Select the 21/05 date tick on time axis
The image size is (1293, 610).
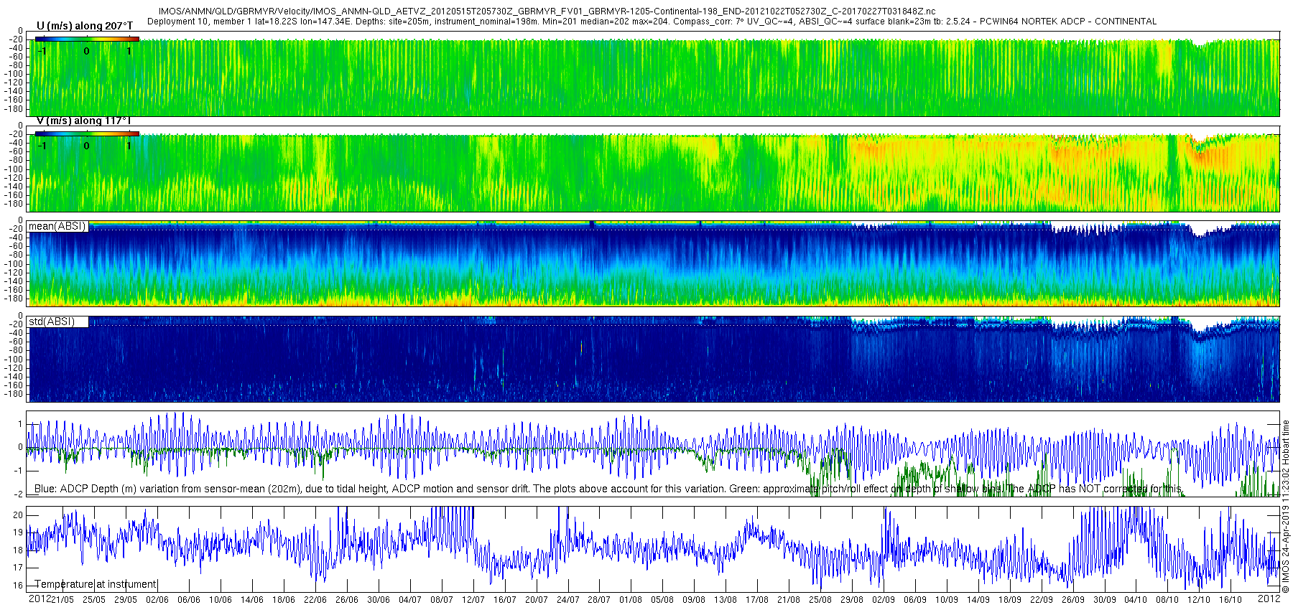click(62, 600)
